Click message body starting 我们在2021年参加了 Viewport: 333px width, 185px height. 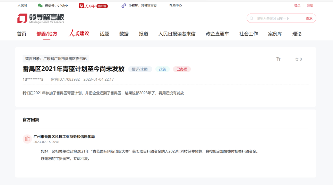click(x=103, y=93)
